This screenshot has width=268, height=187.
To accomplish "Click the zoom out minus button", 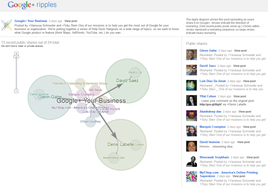I will coord(16,91).
